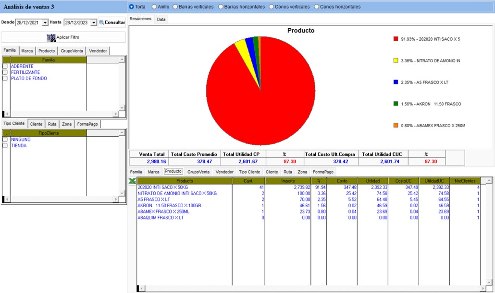Enable the TIENDA client type checkbox
495x293 pixels.
[x=5, y=145]
